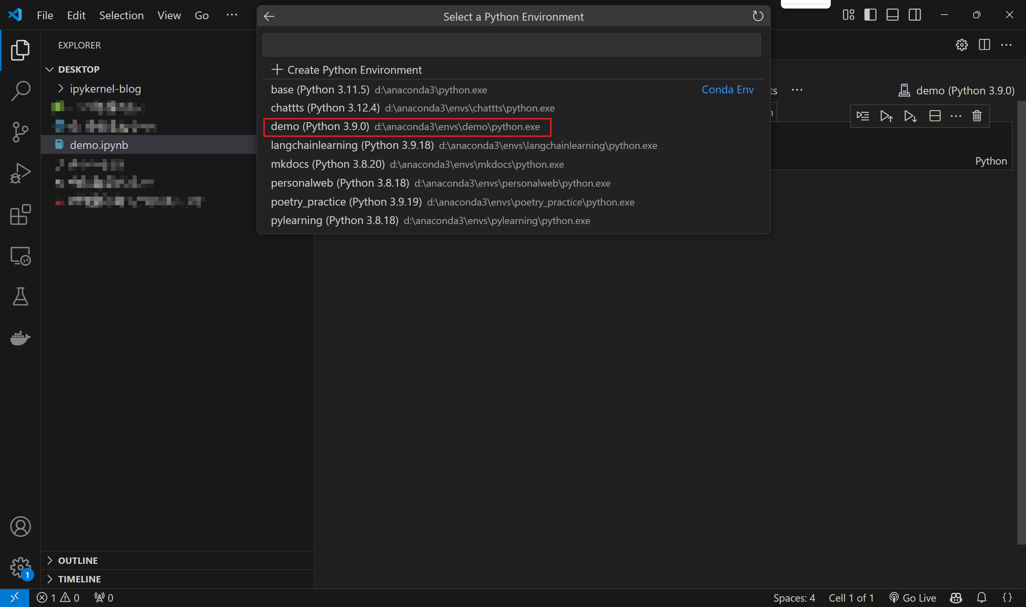Viewport: 1026px width, 607px height.
Task: Choose chattts (Python 3.12.4) environment
Action: [x=514, y=108]
